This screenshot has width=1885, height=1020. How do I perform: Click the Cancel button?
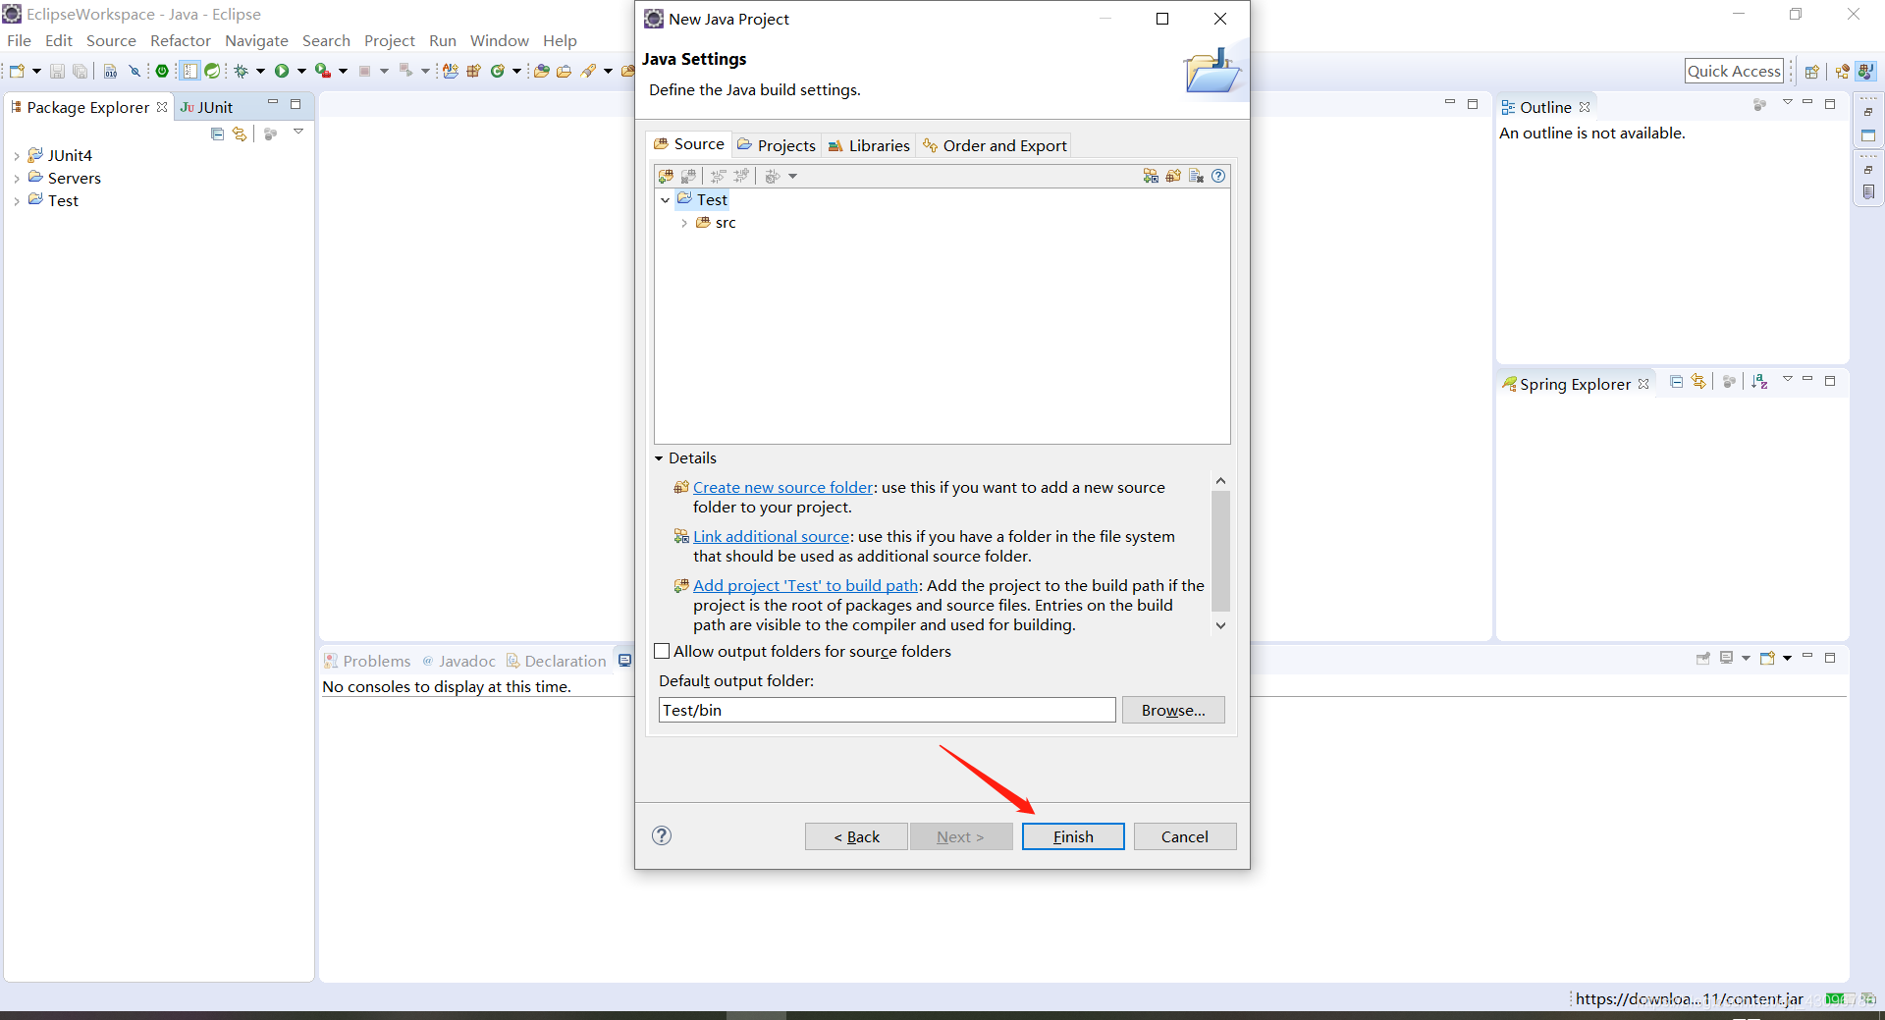tap(1185, 836)
